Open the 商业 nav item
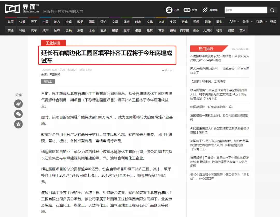Screen dimensions: 280x217 point(11,31)
